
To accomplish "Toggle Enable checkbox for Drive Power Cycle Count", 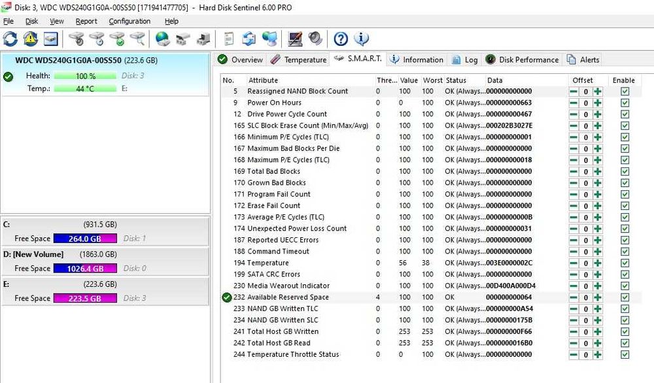I will coord(625,114).
